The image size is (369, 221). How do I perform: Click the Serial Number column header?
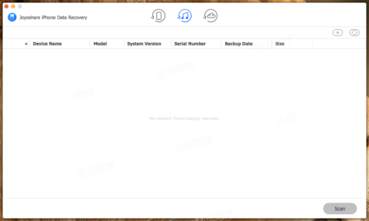(189, 44)
